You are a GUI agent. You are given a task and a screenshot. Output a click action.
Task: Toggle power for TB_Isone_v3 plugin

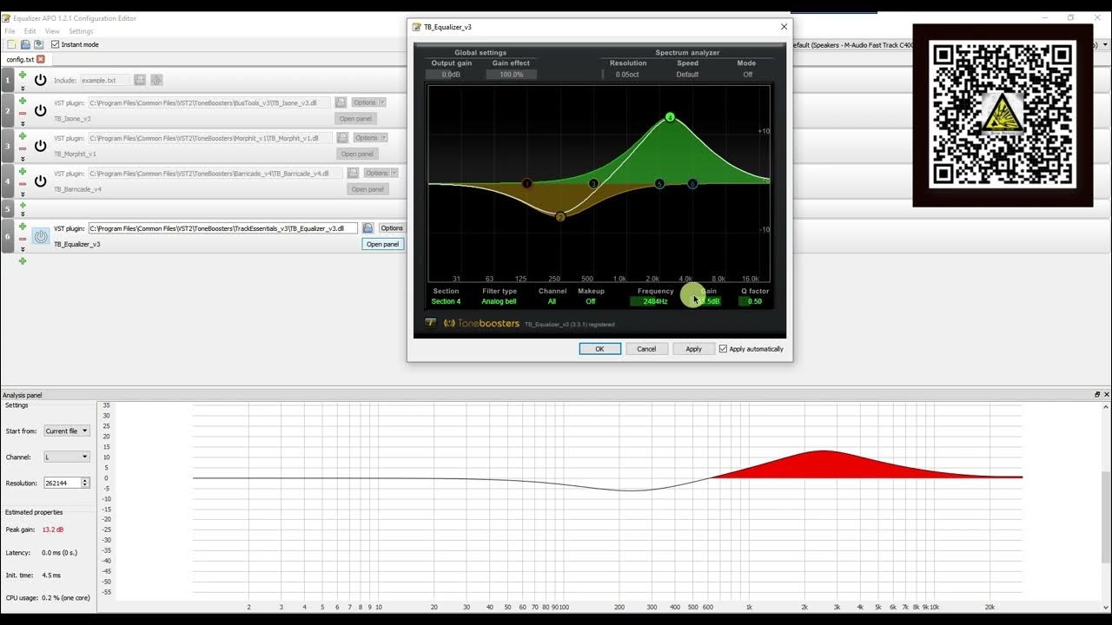pos(40,110)
